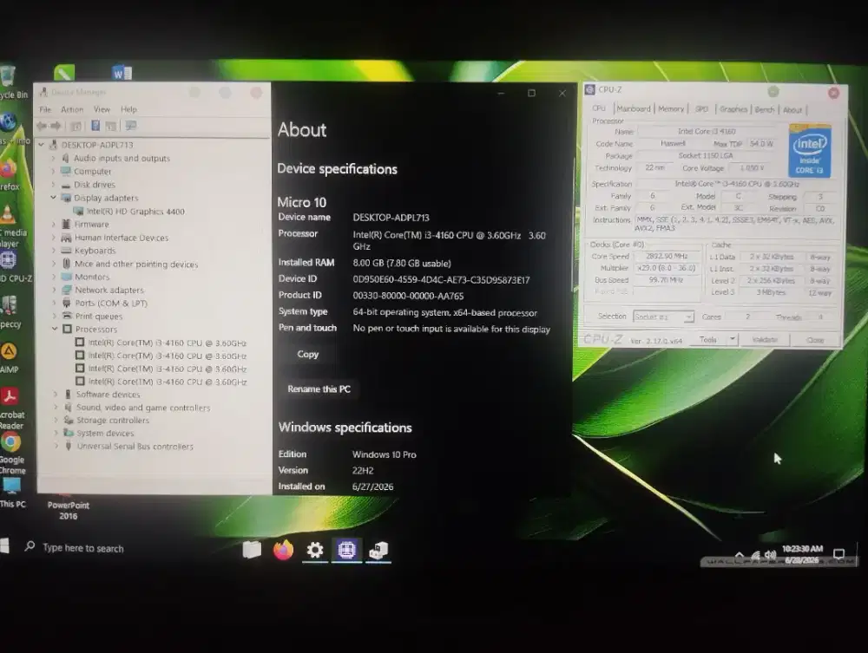868x653 pixels.
Task: Collapse the Display adapters category
Action: [x=54, y=198]
